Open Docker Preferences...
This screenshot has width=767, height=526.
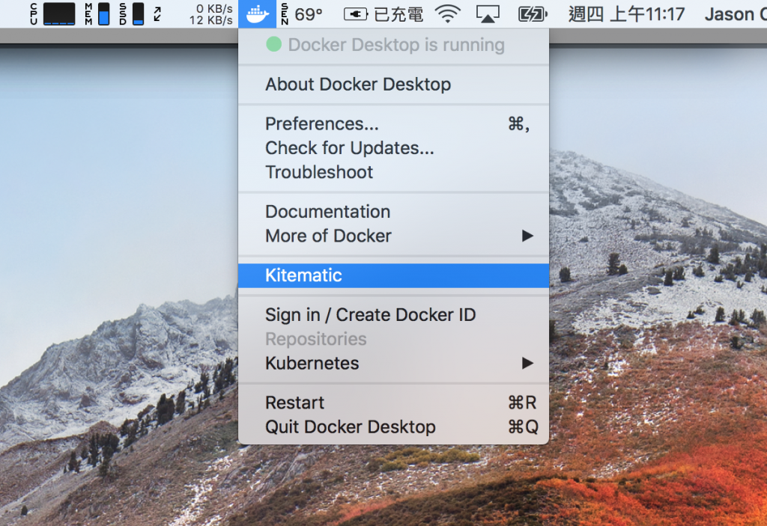point(393,123)
